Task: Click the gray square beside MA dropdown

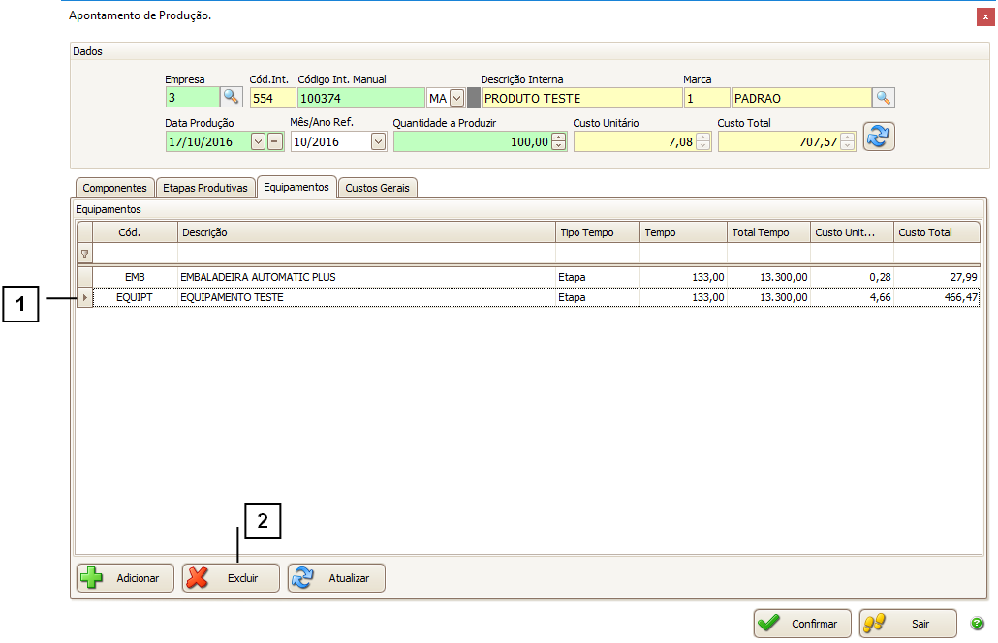Action: (474, 98)
